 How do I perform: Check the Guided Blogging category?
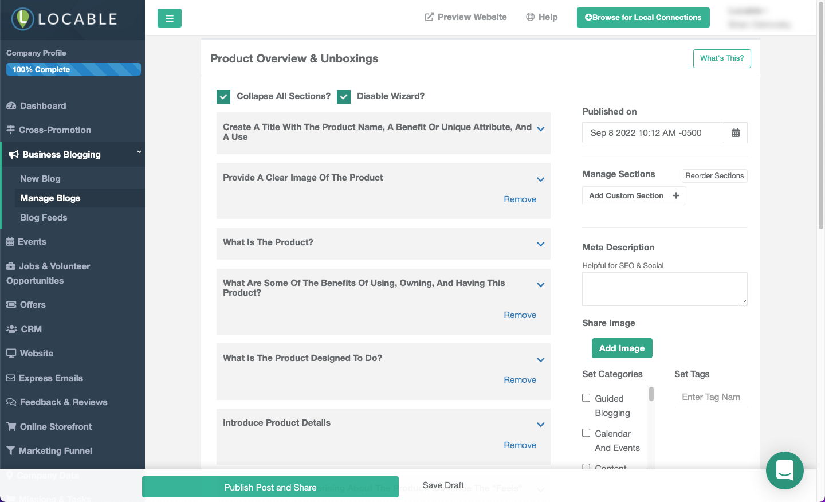(x=586, y=398)
